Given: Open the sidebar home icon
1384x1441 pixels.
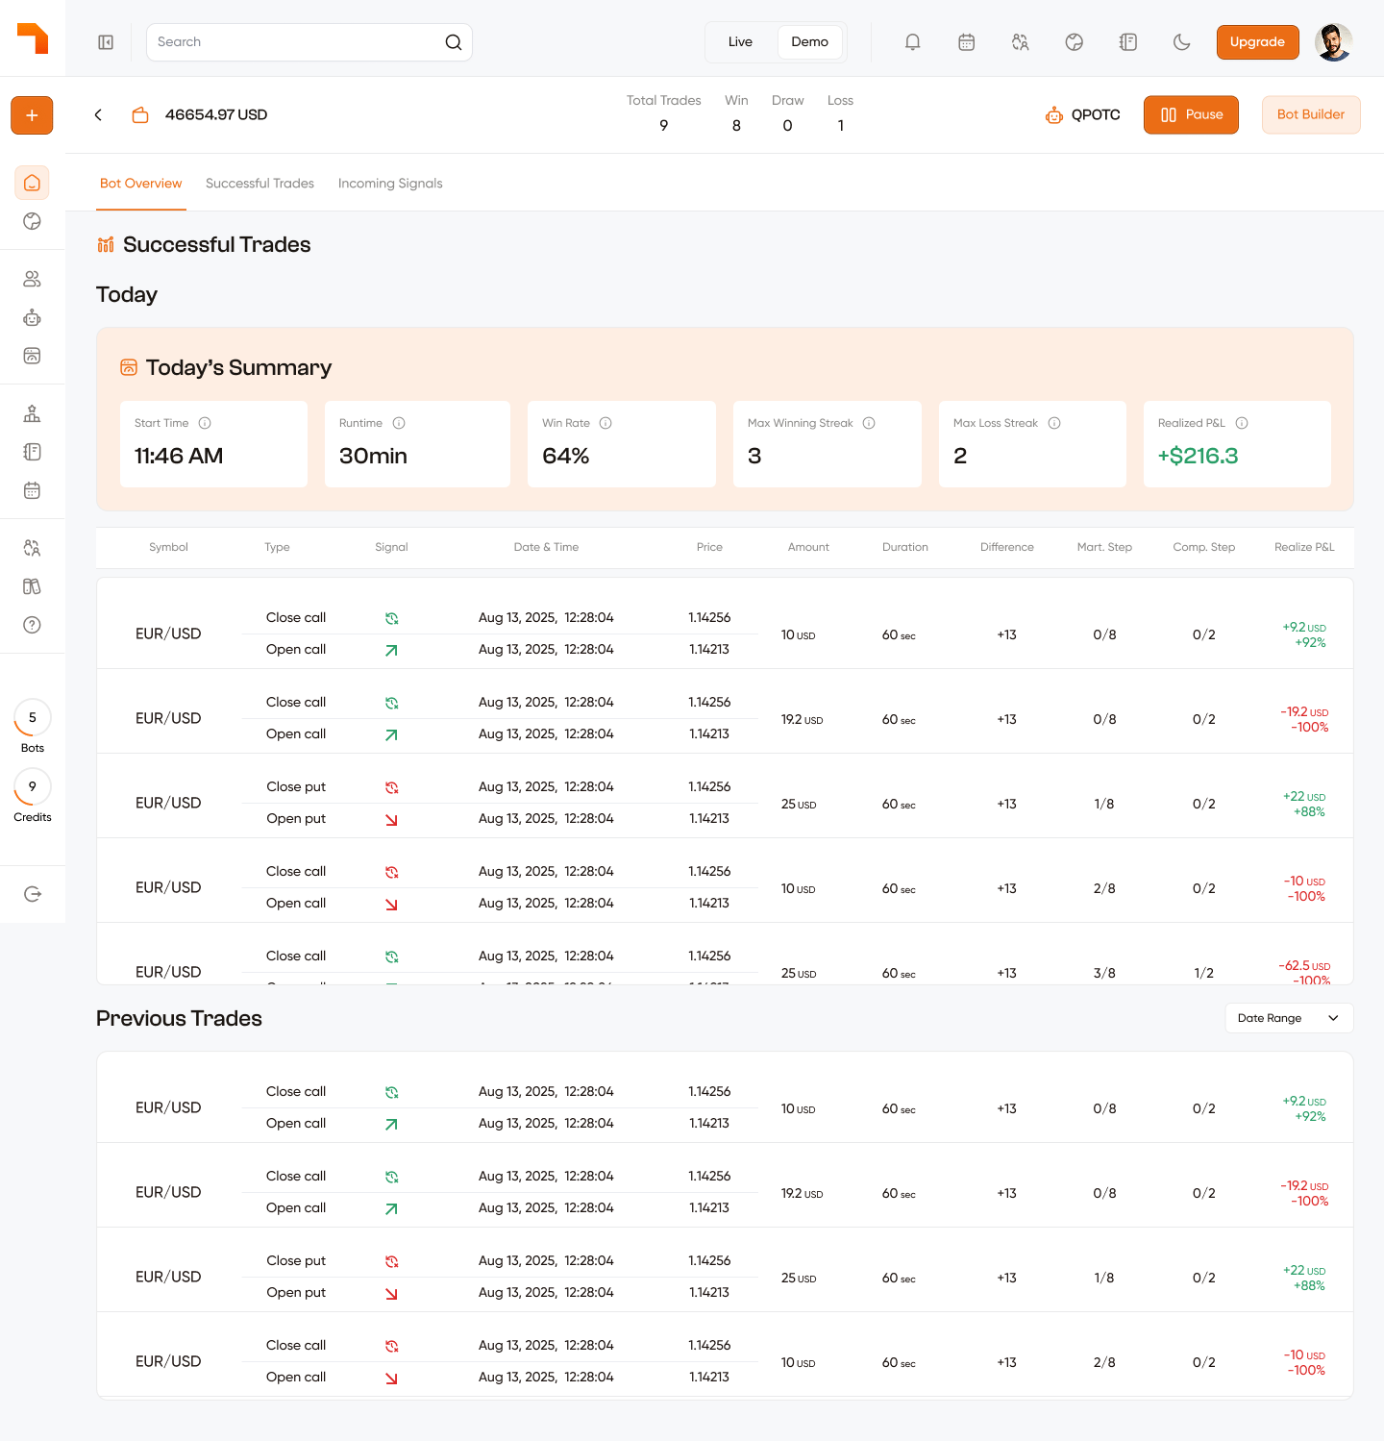Looking at the screenshot, I should point(32,183).
